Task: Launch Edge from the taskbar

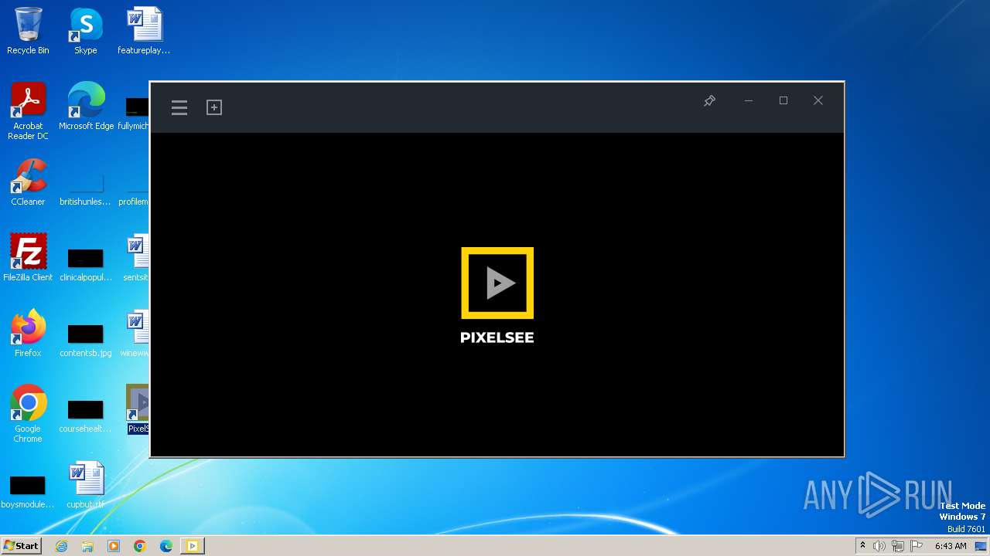Action: point(166,546)
